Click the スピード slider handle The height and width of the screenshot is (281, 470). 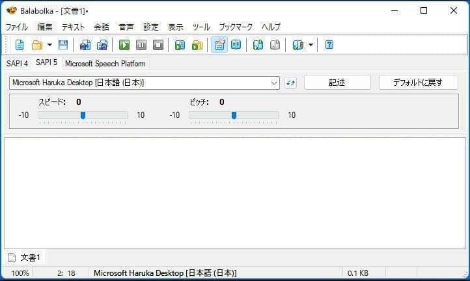click(83, 115)
